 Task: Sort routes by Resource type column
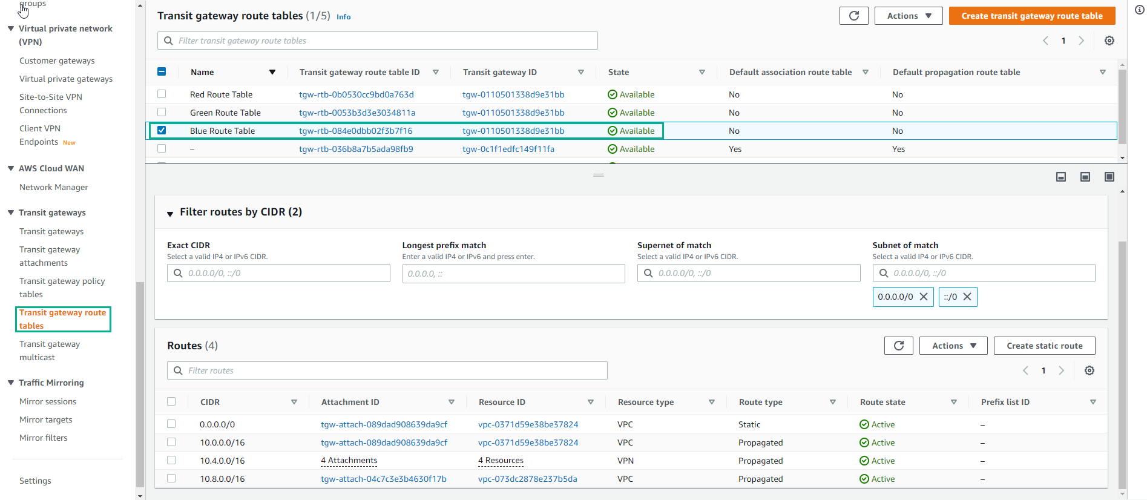(712, 402)
